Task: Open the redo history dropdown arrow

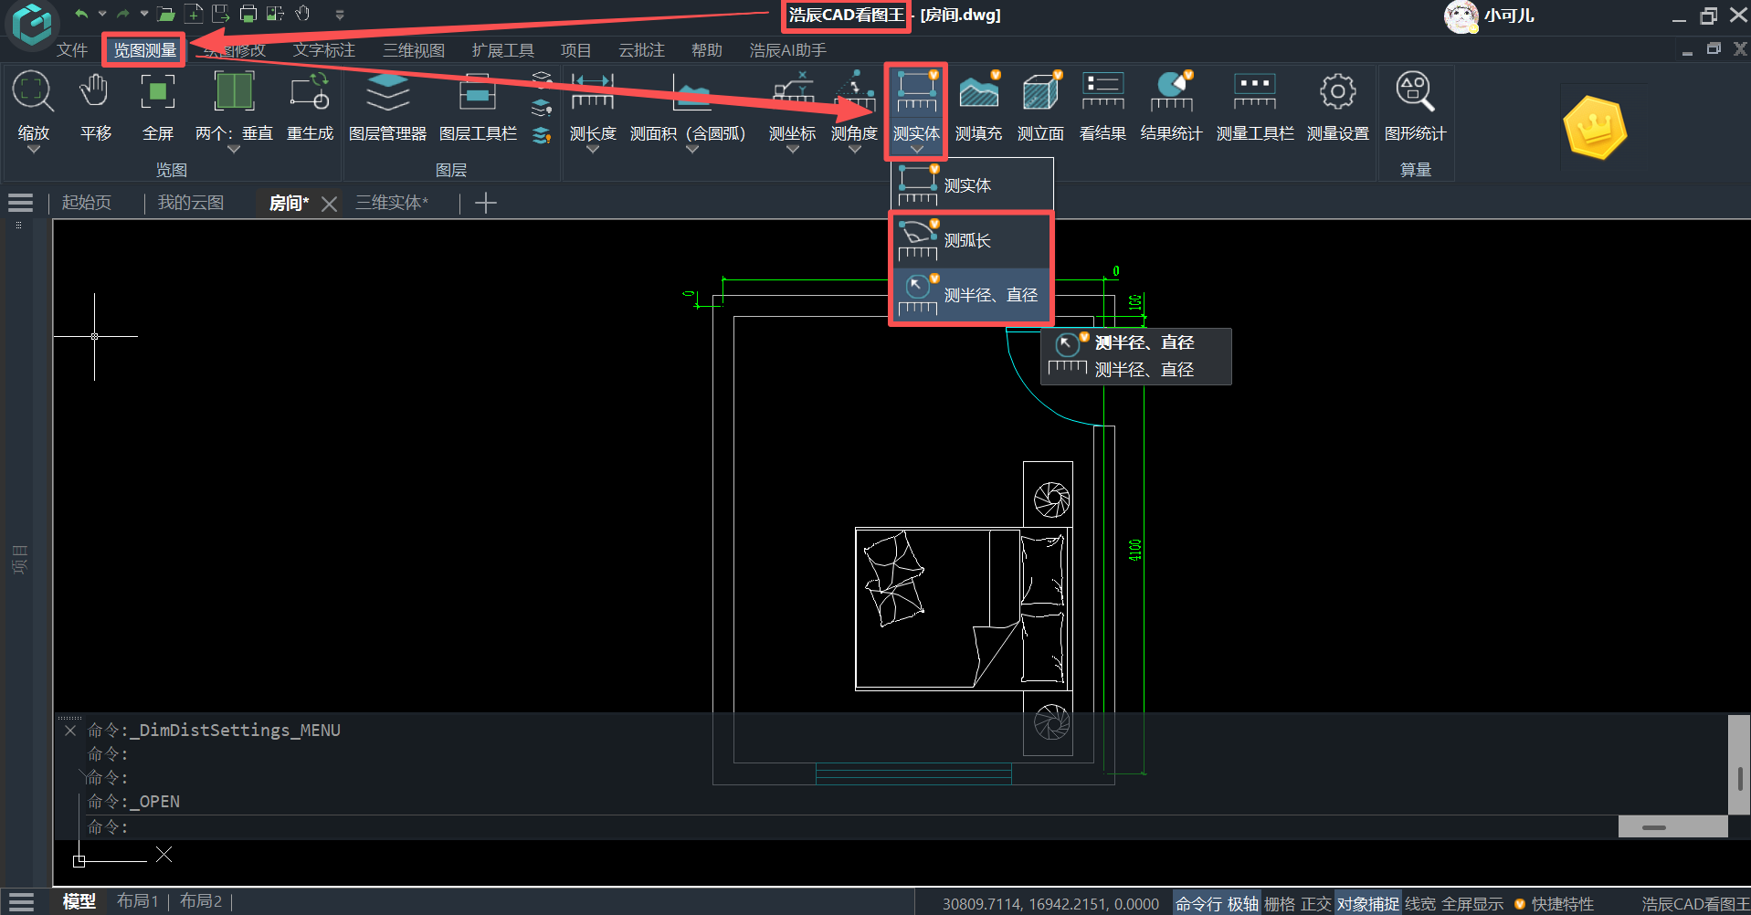Action: 143,14
